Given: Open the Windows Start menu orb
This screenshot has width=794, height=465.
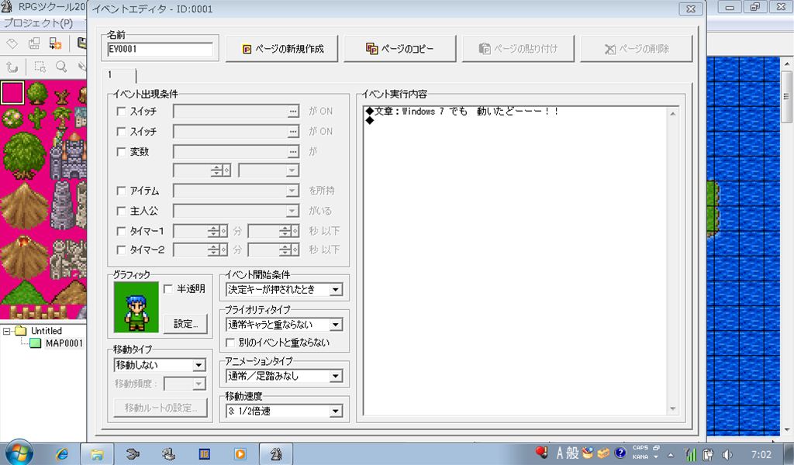Looking at the screenshot, I should (x=19, y=453).
